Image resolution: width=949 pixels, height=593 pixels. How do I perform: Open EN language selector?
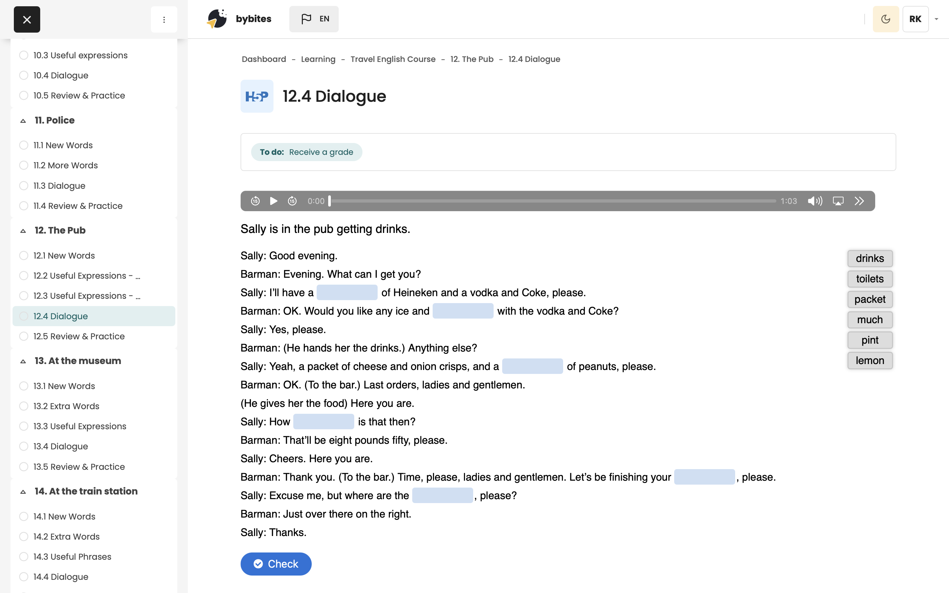pos(314,19)
